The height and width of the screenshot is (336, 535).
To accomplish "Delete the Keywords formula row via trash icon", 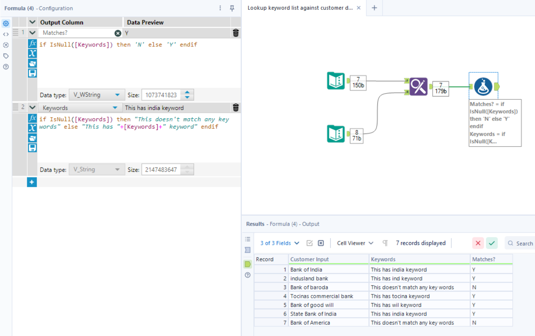I will pyautogui.click(x=235, y=108).
